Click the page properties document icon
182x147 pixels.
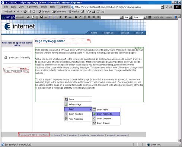coord(37,17)
